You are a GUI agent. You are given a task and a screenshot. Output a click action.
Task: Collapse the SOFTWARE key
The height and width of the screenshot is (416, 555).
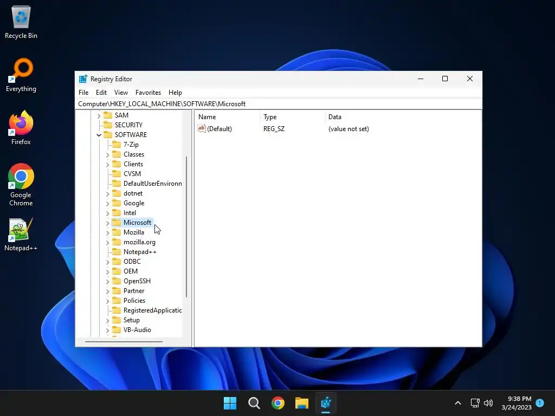tap(99, 135)
